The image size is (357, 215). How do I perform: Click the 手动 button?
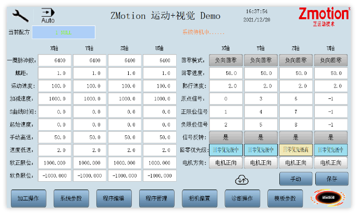296,179
